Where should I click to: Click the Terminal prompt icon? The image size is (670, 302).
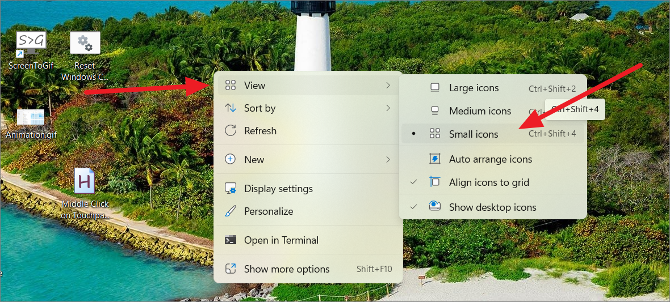[x=231, y=240]
